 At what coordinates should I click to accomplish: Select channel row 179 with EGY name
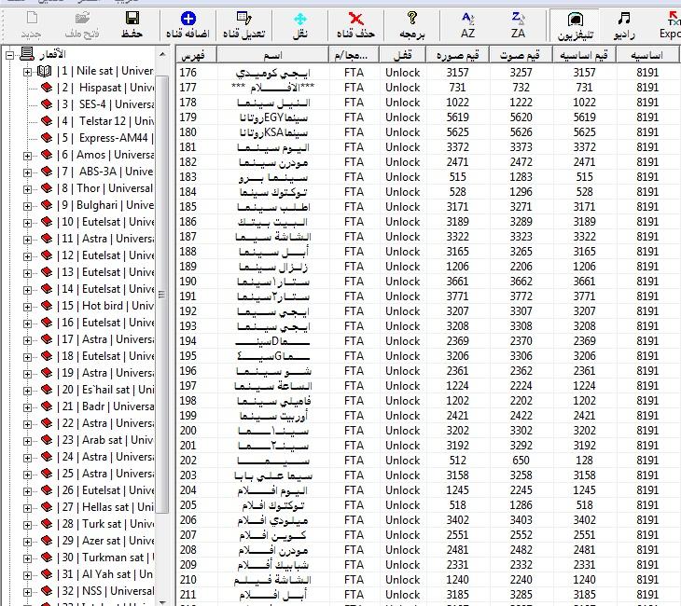pos(428,117)
